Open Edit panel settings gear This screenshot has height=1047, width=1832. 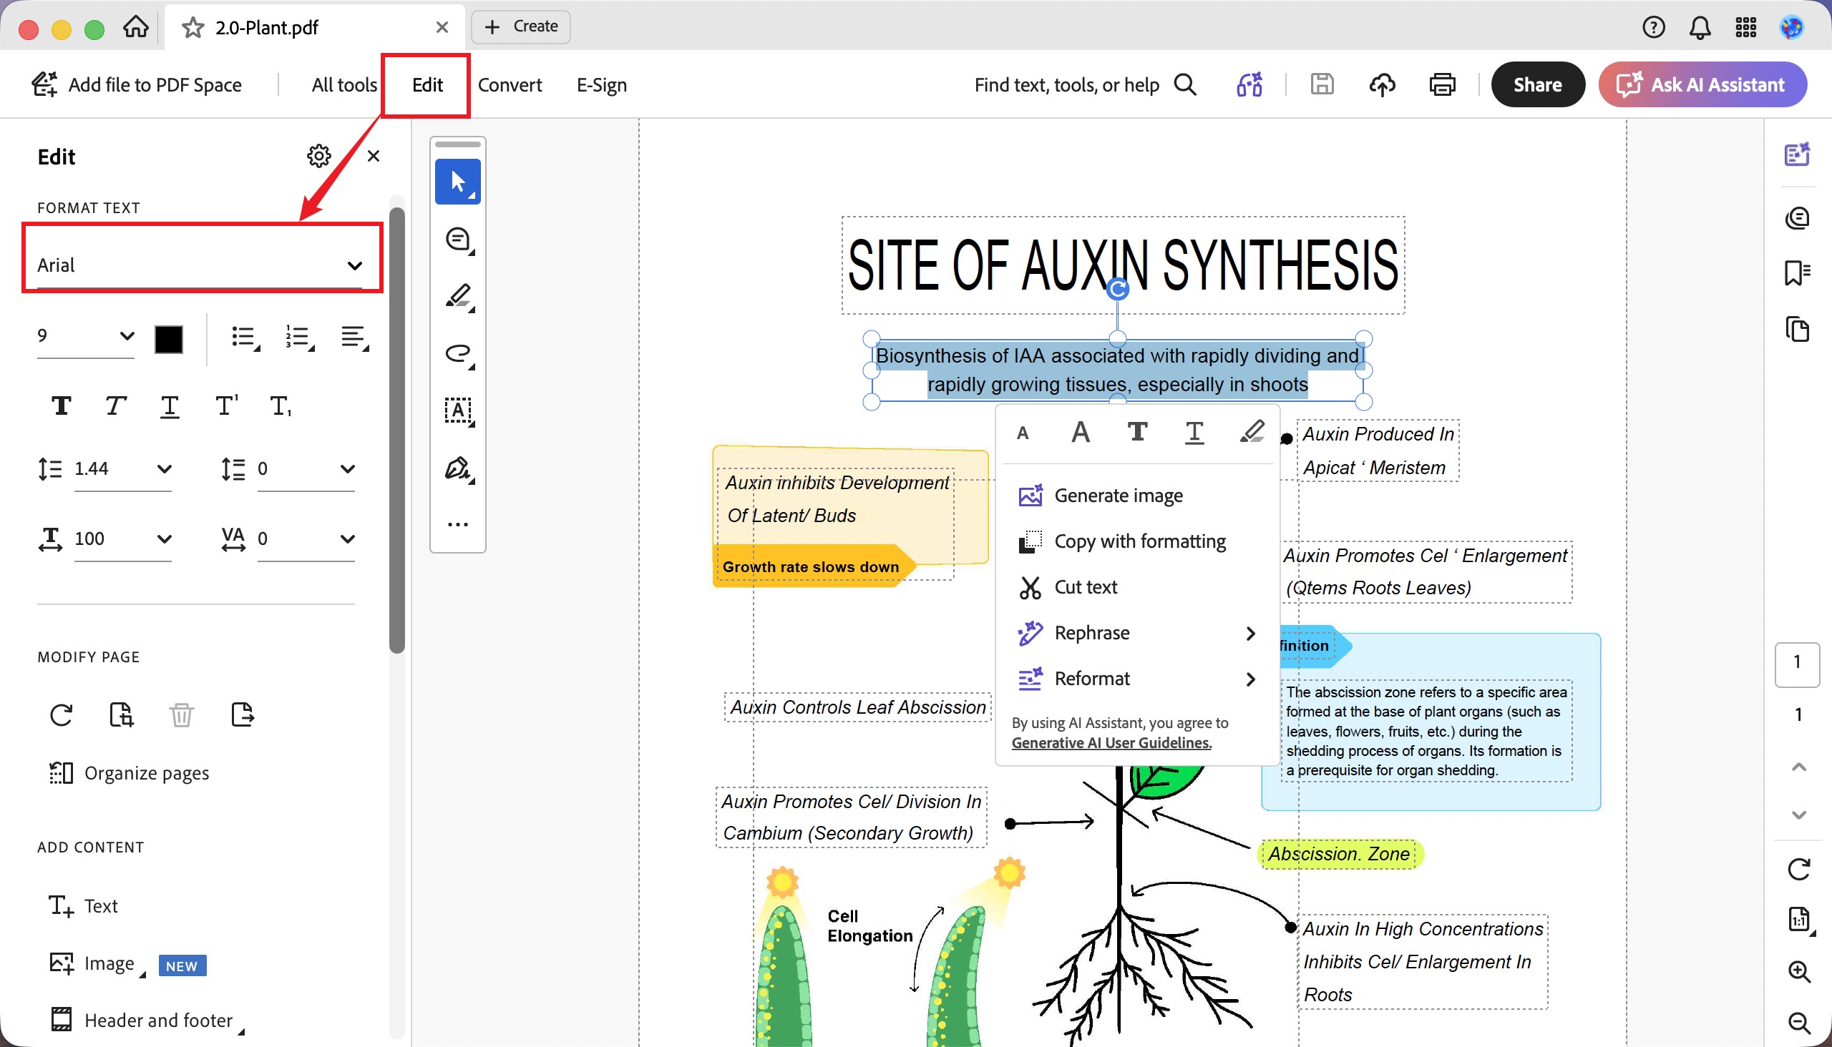pos(318,155)
